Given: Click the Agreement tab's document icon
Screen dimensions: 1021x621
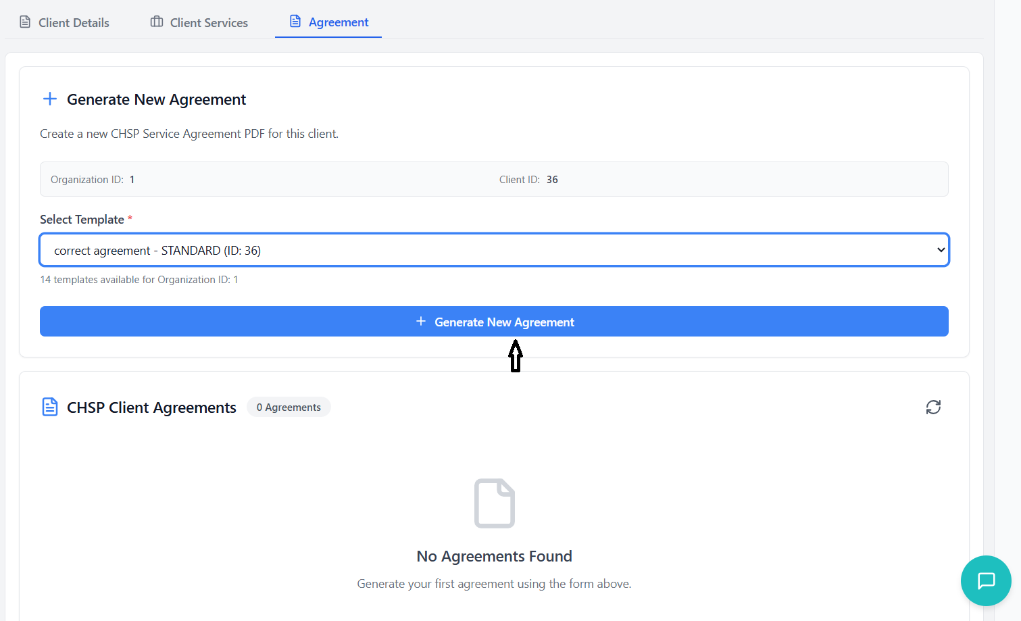Looking at the screenshot, I should [295, 22].
